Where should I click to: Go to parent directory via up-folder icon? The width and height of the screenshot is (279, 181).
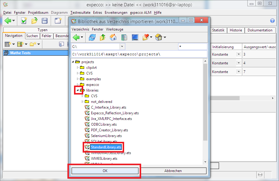coord(103,37)
